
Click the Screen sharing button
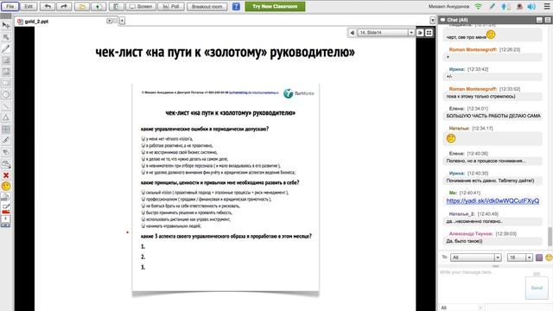[141, 6]
